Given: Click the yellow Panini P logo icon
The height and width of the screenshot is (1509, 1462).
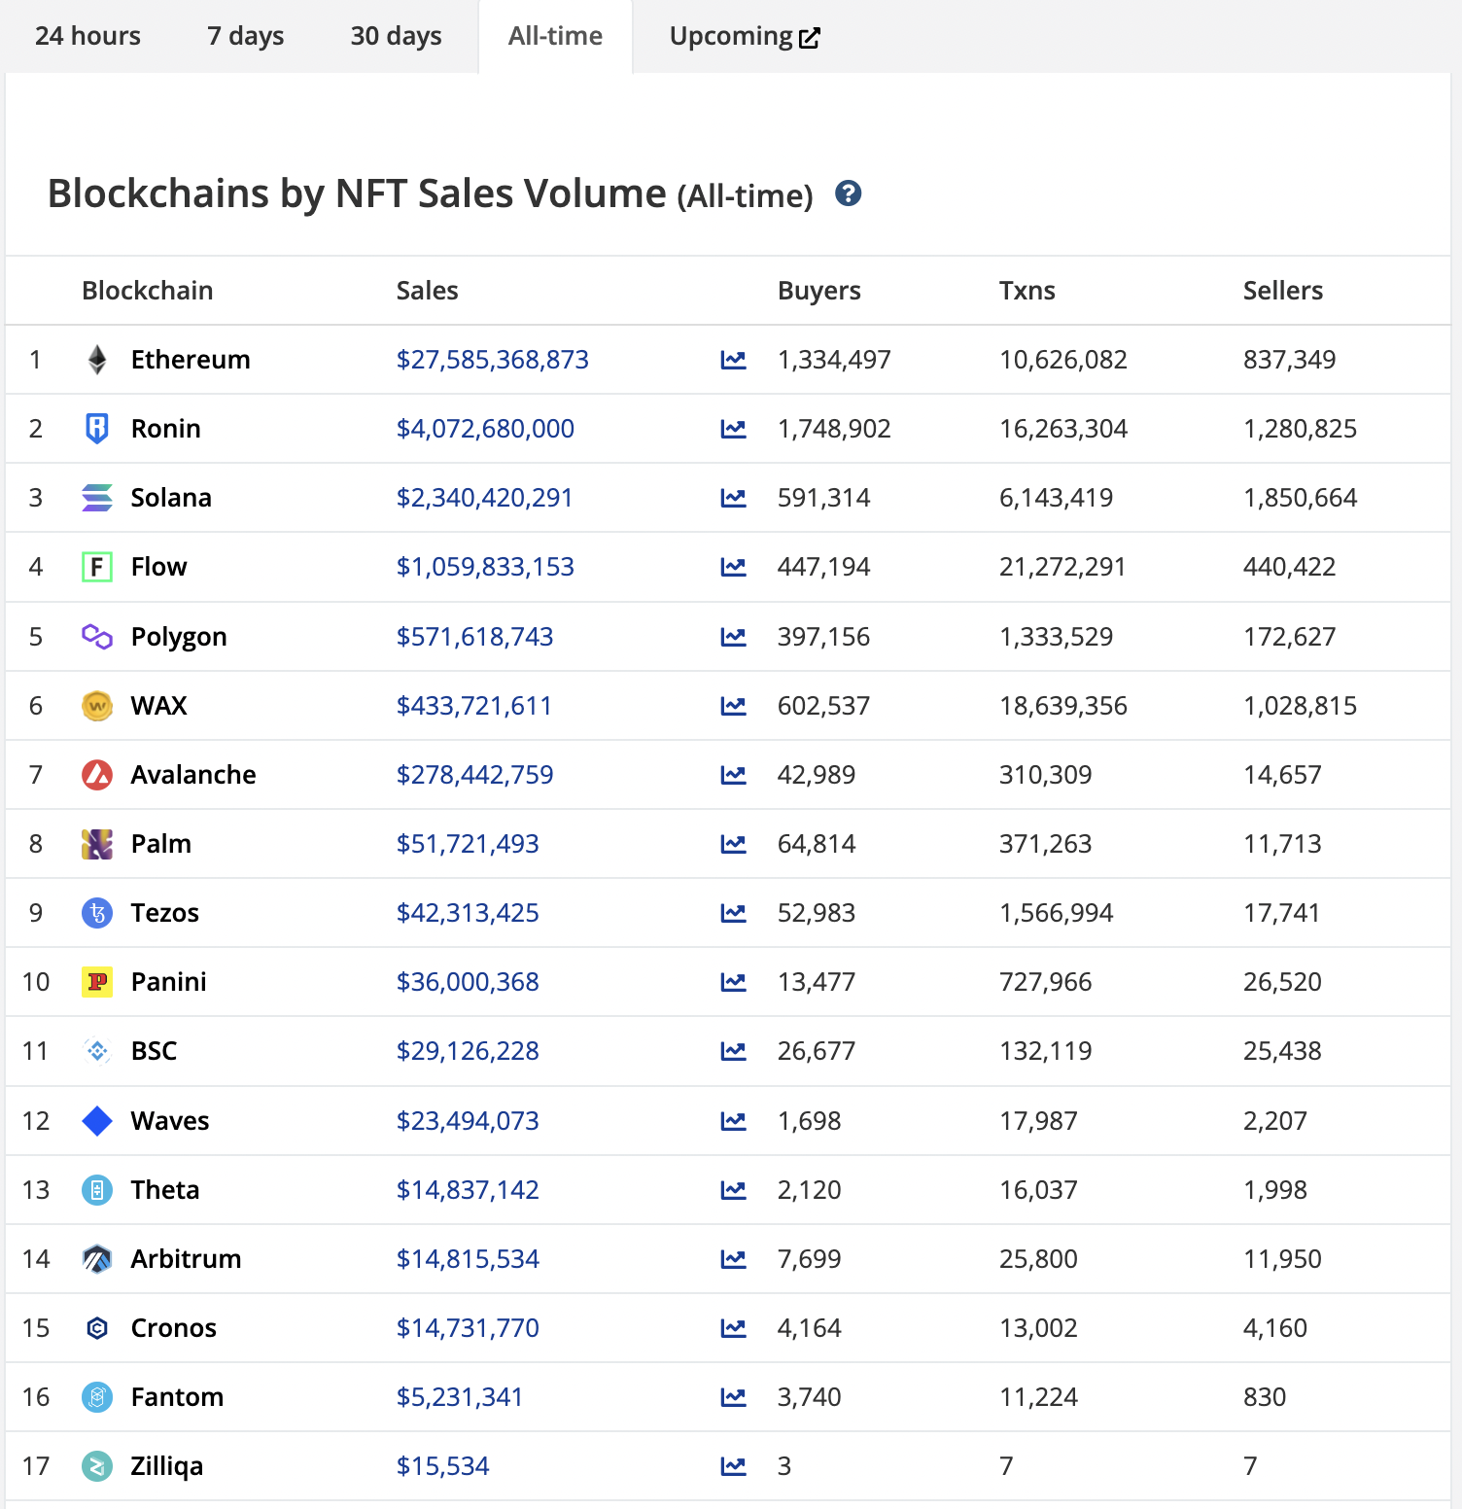Looking at the screenshot, I should pos(97,982).
